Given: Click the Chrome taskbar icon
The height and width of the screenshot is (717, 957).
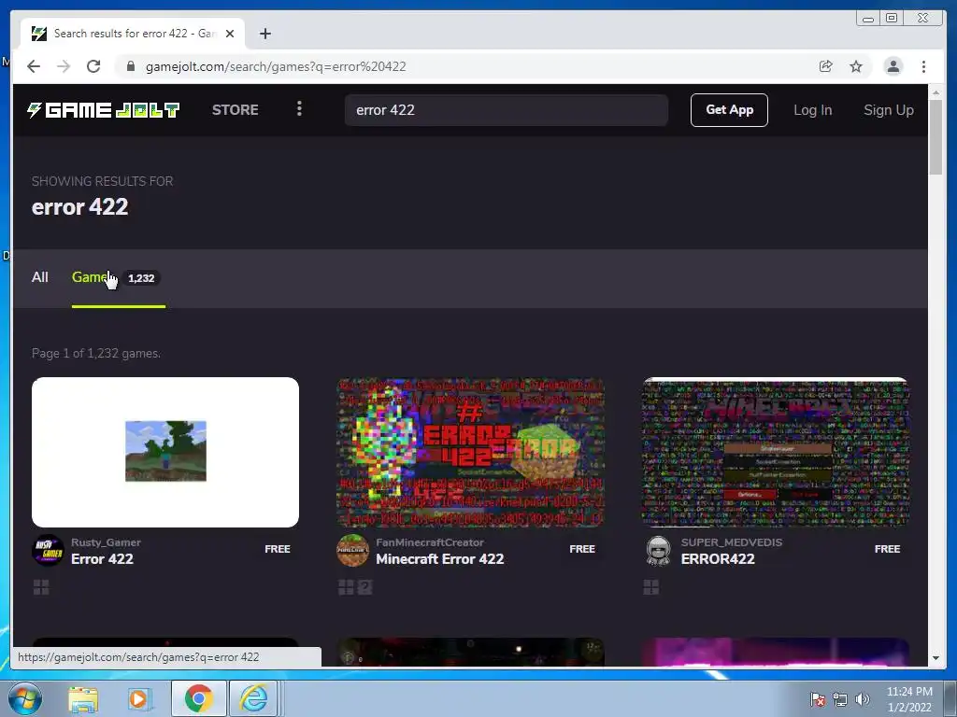Looking at the screenshot, I should point(198,698).
